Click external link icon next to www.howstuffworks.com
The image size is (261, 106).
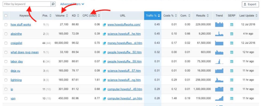click(x=105, y=25)
